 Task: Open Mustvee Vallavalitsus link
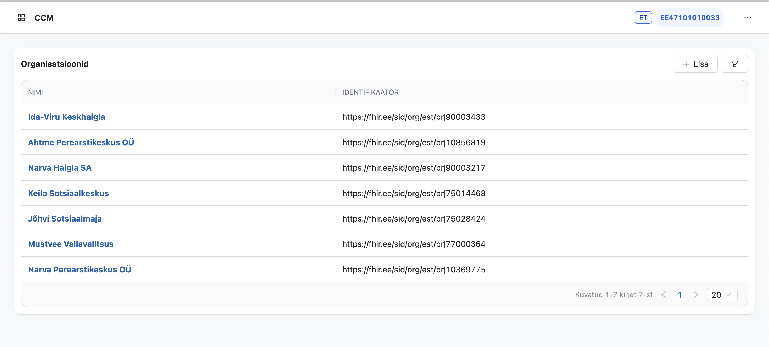pyautogui.click(x=70, y=244)
